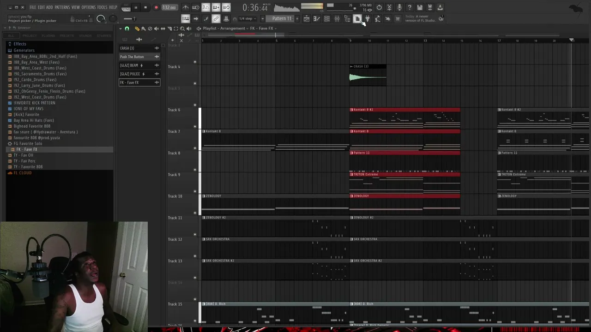Select the Delete tool in Playlist

[150, 29]
